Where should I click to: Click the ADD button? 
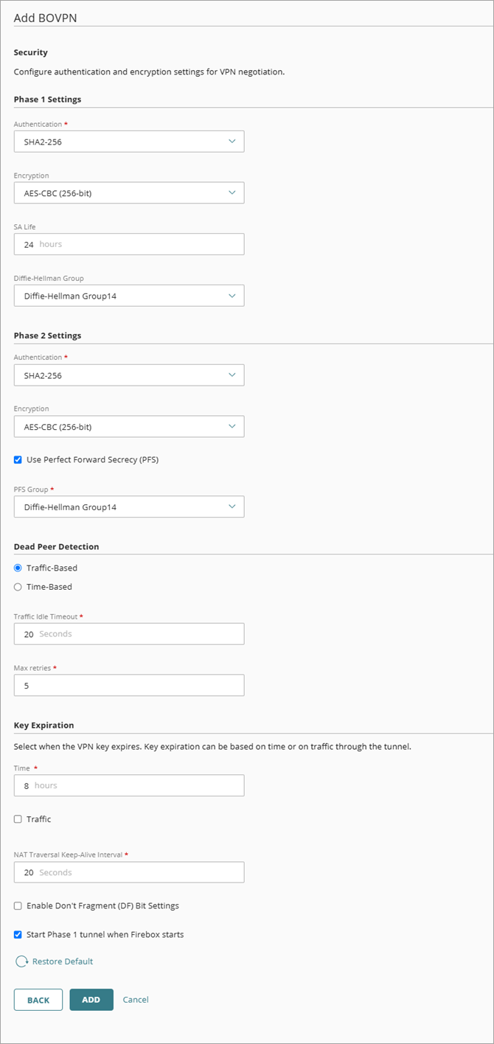[x=91, y=999]
